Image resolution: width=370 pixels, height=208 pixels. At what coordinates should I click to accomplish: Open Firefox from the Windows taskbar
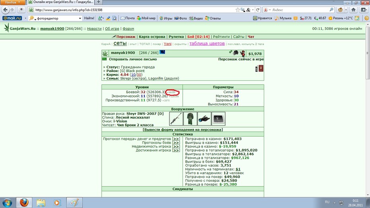pos(24,202)
